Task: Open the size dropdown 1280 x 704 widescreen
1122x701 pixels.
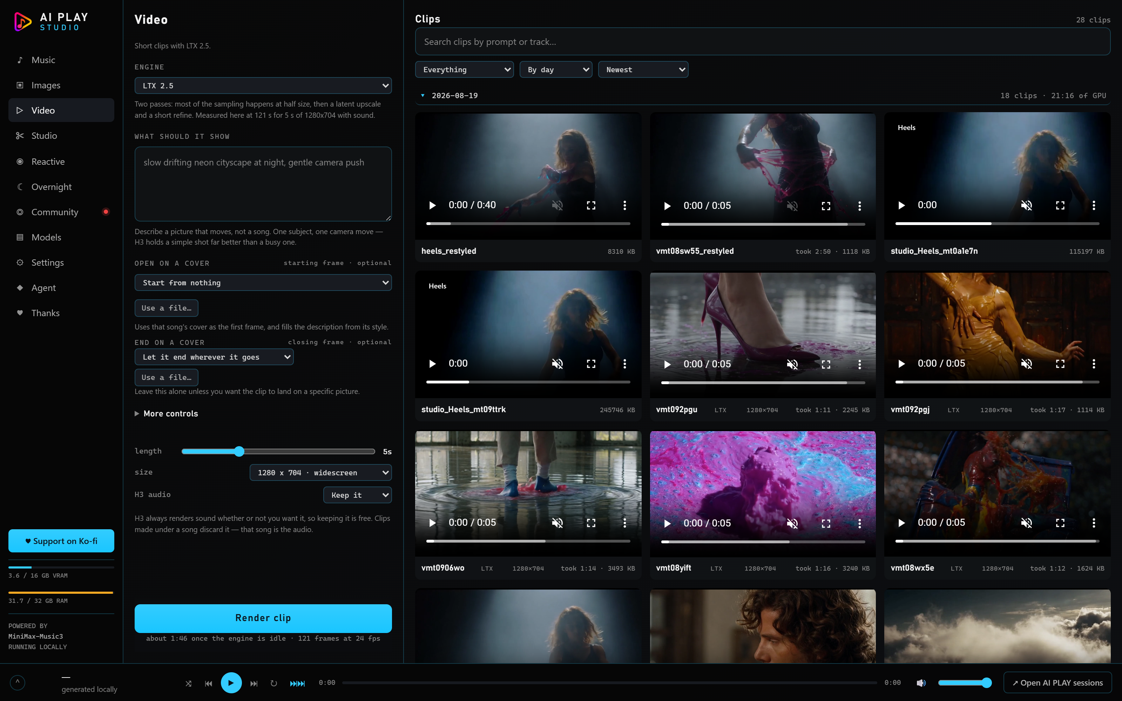Action: (x=320, y=472)
